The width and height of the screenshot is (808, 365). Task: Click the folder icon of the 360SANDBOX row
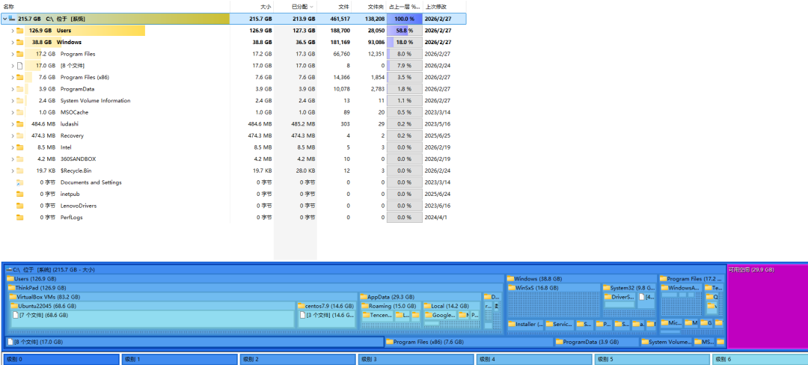[19, 159]
